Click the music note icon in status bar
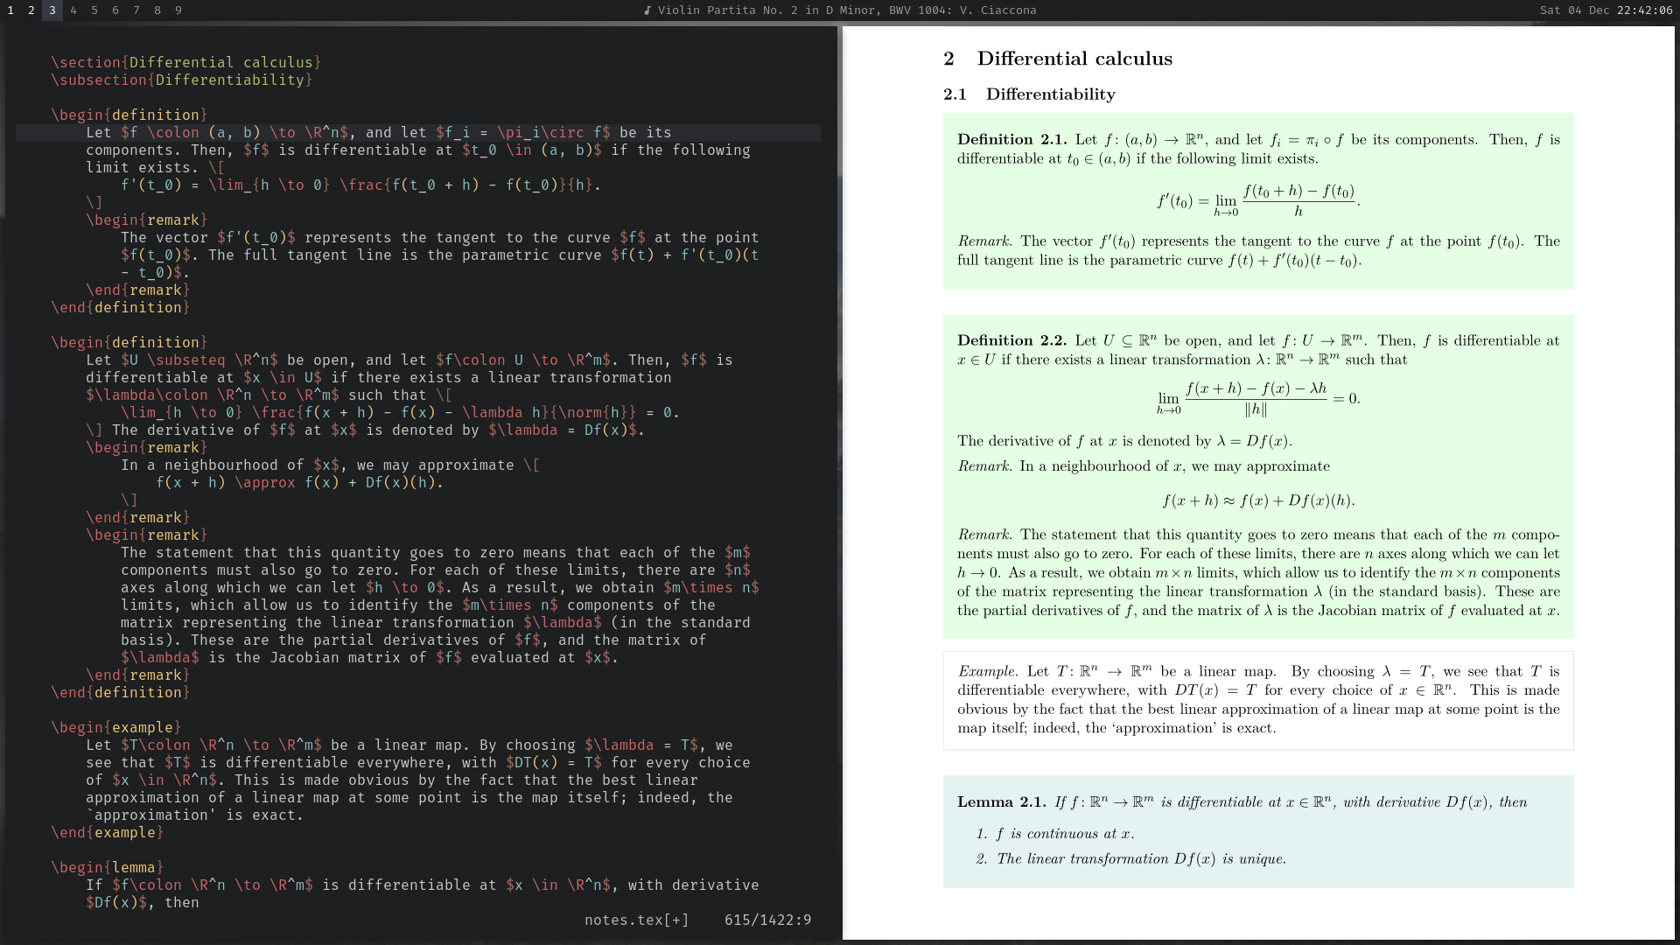Image resolution: width=1680 pixels, height=945 pixels. click(647, 10)
